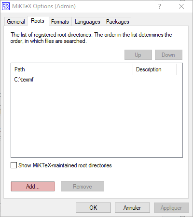The image size is (193, 217).
Task: Close the MiKTeX Options dialog
Action: tap(181, 6)
